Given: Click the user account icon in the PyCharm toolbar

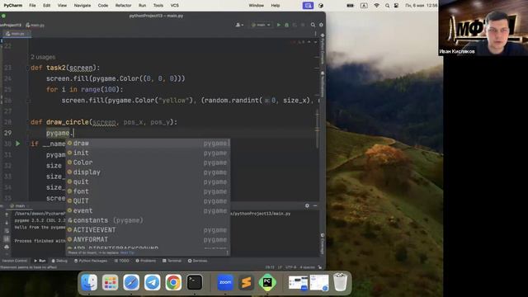Looking at the screenshot, I should [x=238, y=25].
